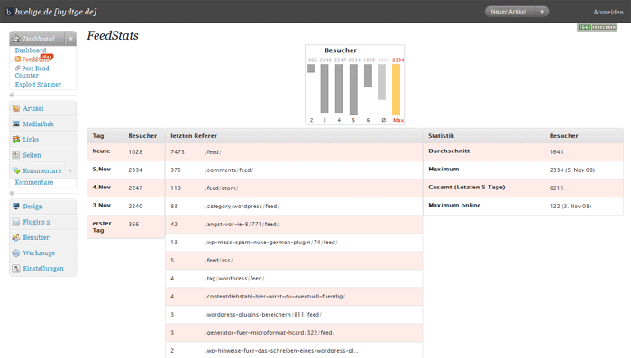The image size is (631, 358).
Task: Click the Benutzer users icon
Action: (x=16, y=237)
